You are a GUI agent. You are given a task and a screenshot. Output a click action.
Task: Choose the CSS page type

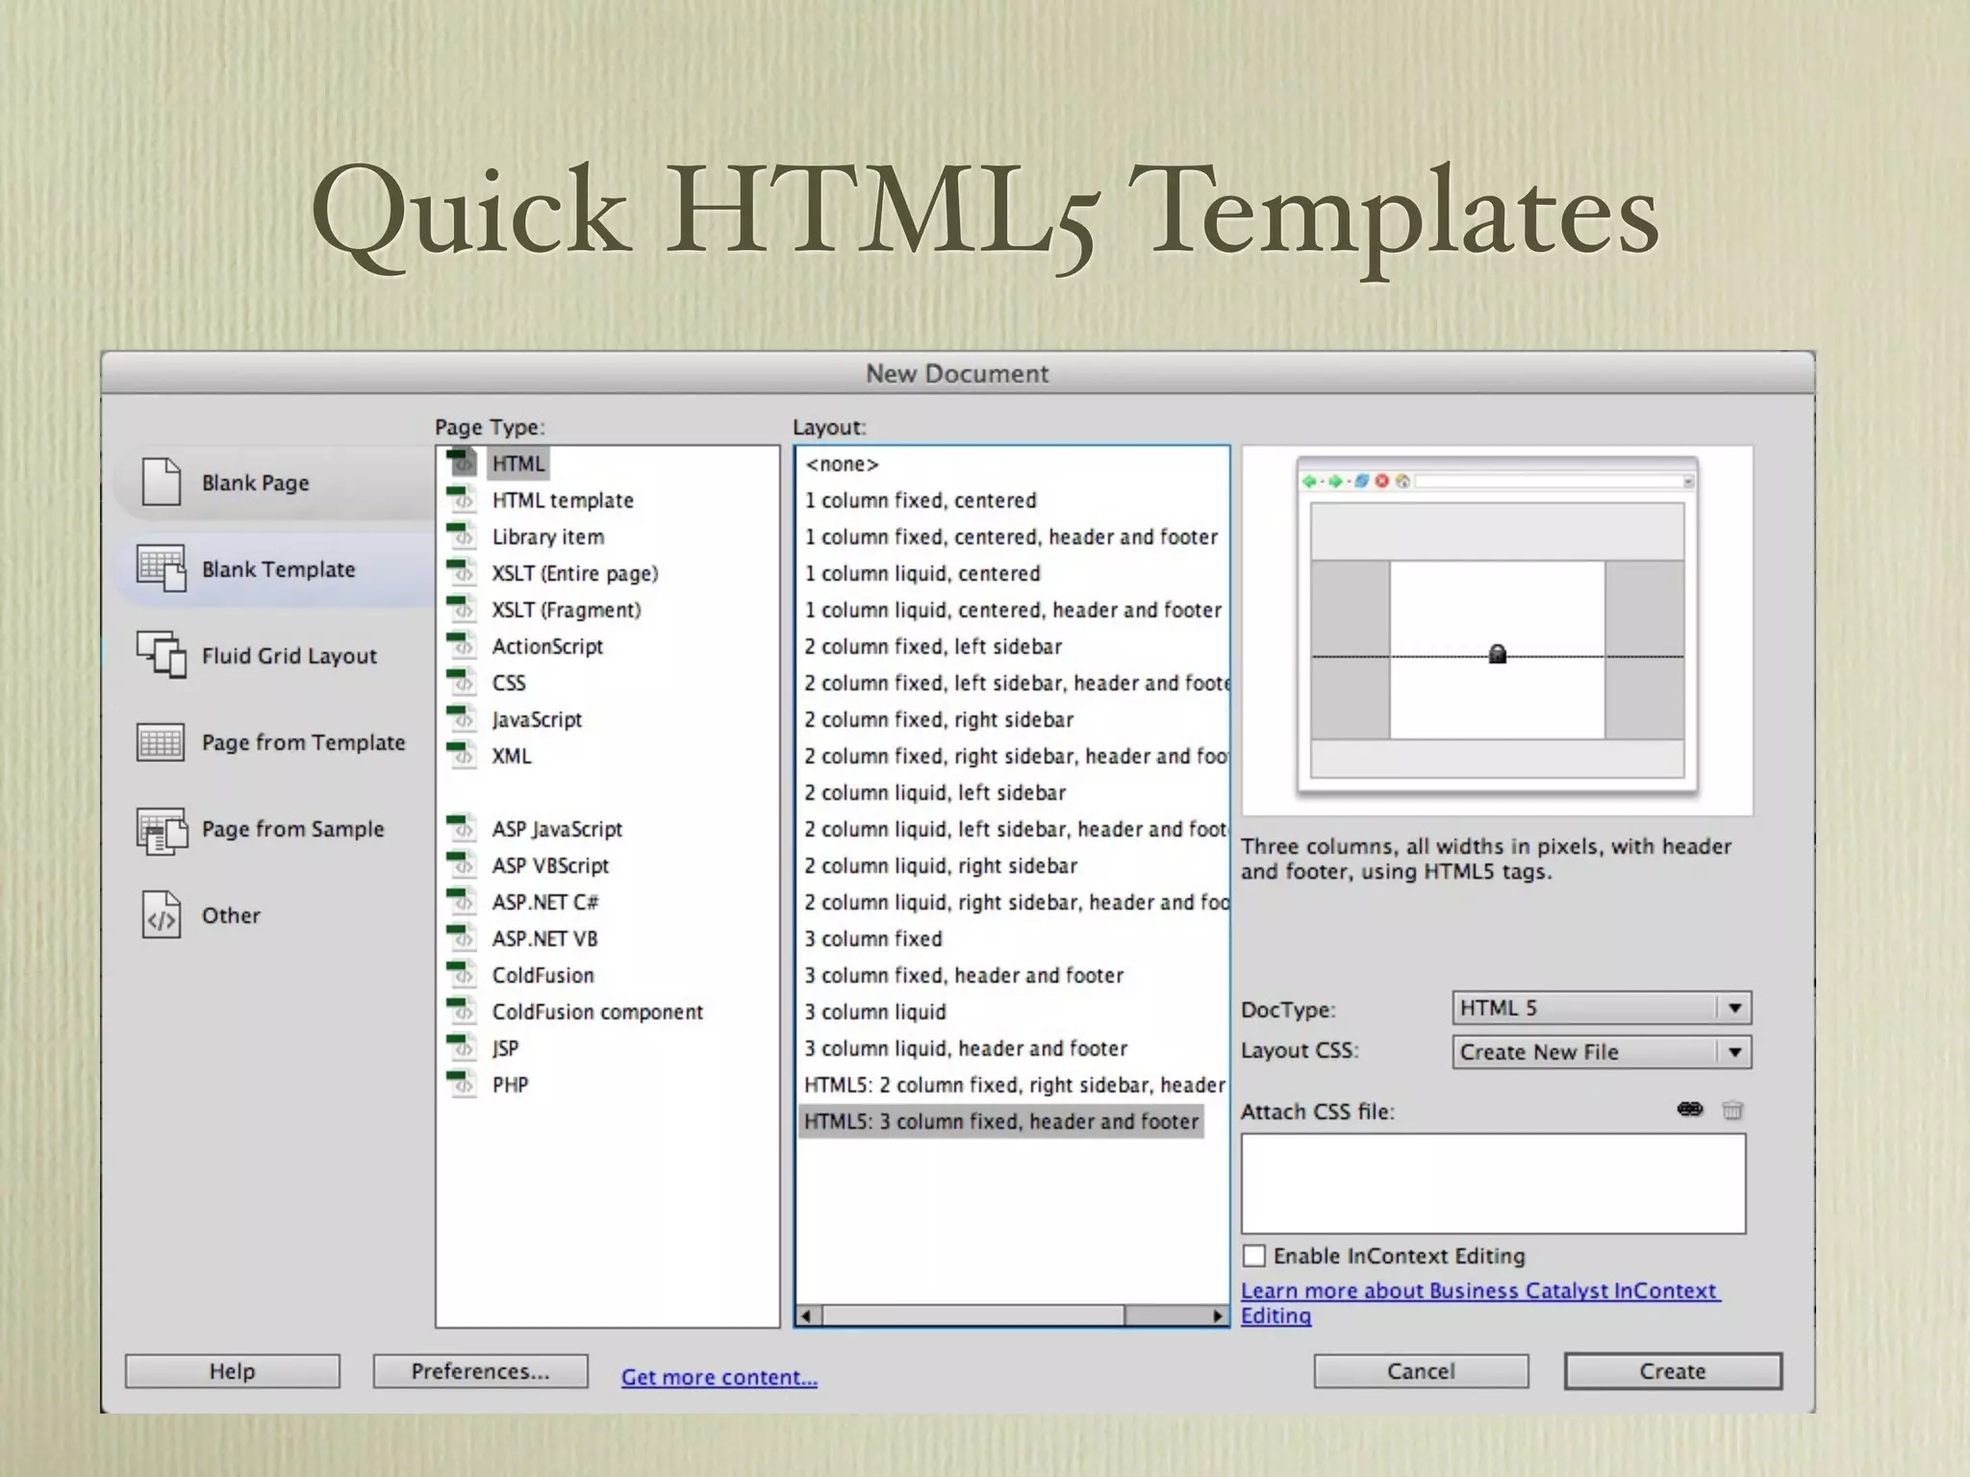tap(509, 683)
